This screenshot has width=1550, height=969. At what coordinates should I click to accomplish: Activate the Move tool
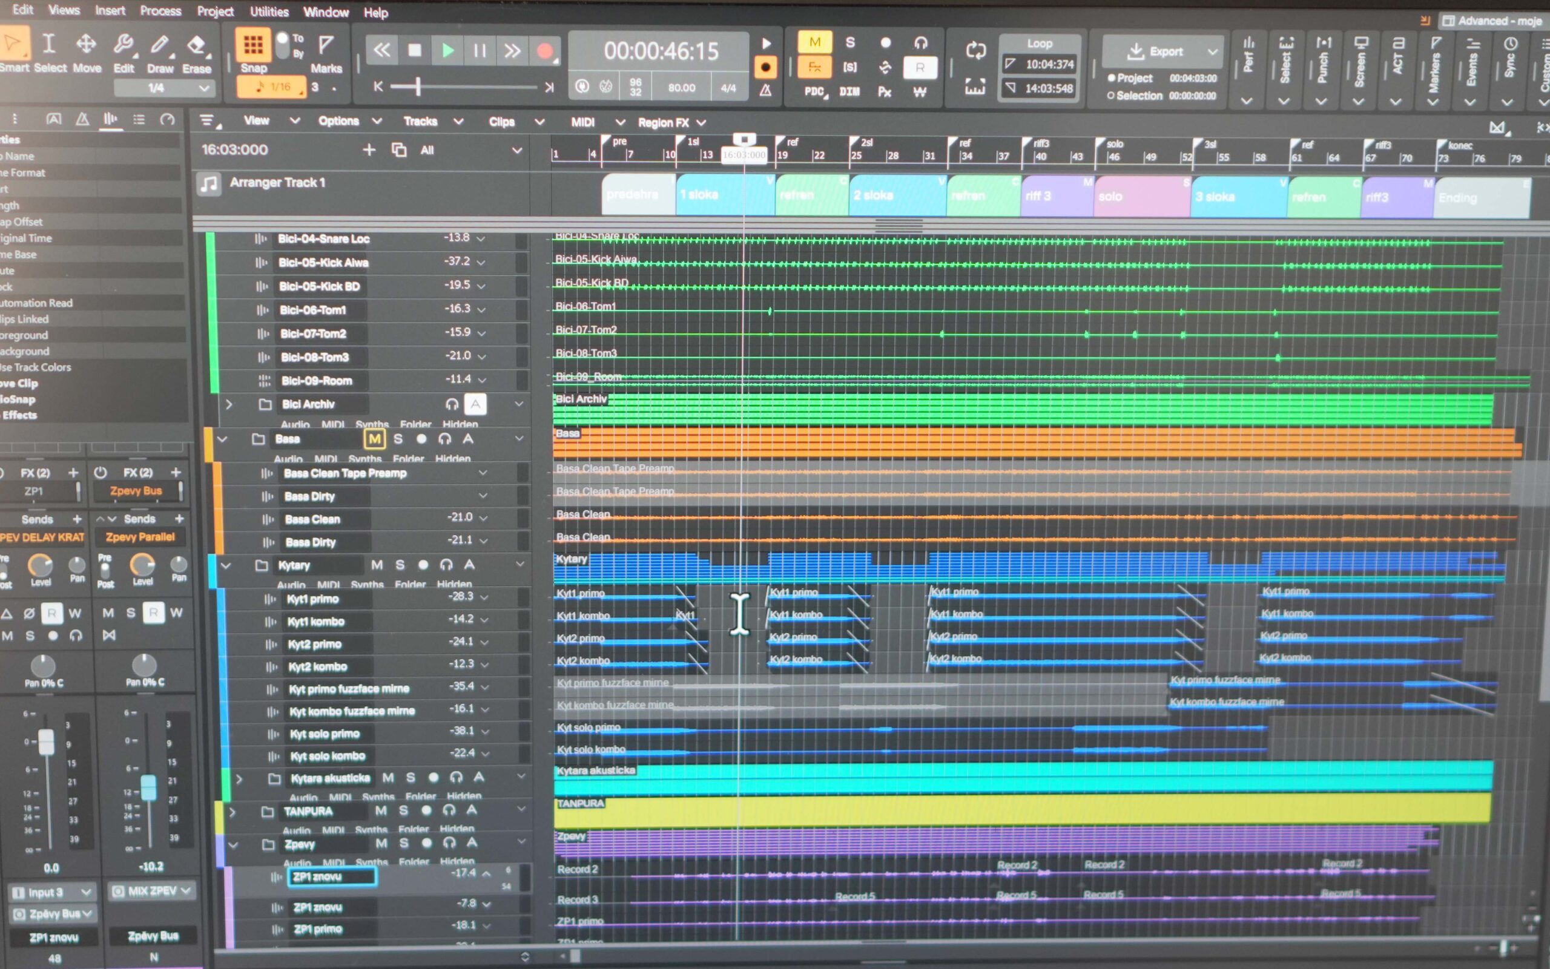click(87, 51)
